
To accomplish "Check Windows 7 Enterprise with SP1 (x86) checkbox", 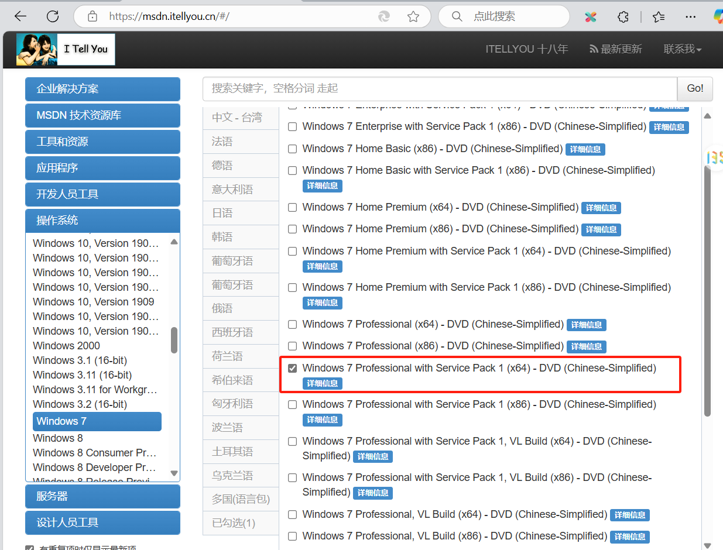I will click(293, 127).
